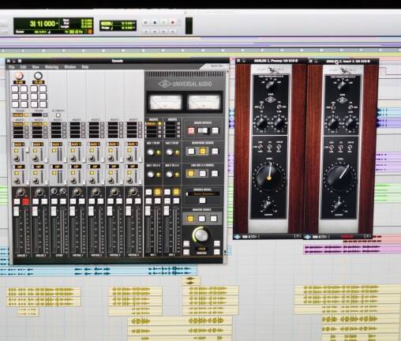Click the Analog 2 pan knob
The width and height of the screenshot is (401, 341).
pos(39,193)
